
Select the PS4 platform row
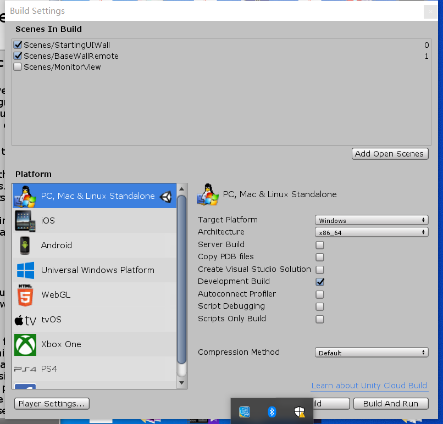[x=95, y=369]
